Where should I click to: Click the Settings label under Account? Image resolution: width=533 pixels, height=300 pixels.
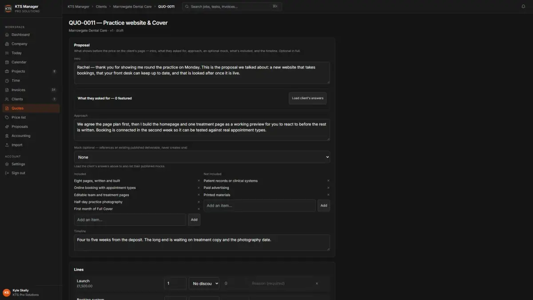18,164
